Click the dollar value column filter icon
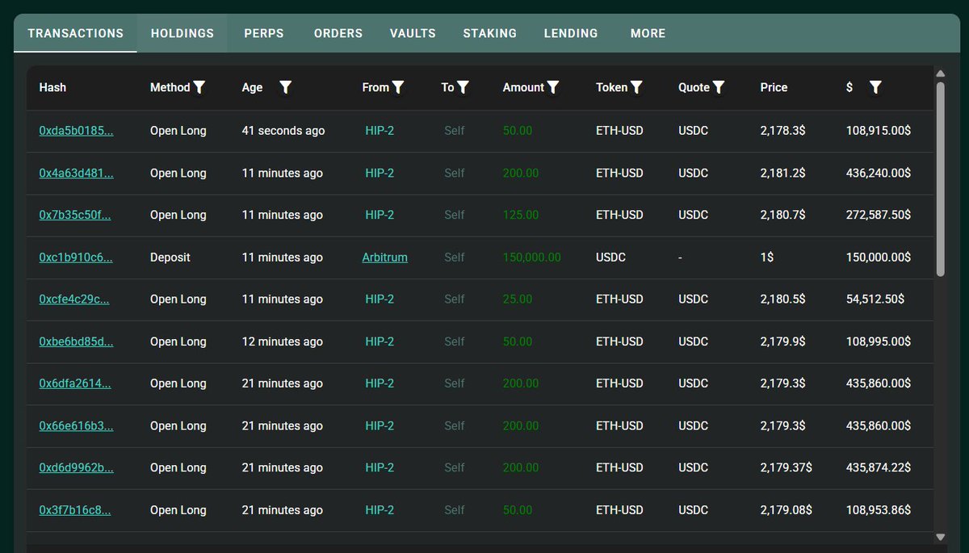969x553 pixels. coord(875,87)
